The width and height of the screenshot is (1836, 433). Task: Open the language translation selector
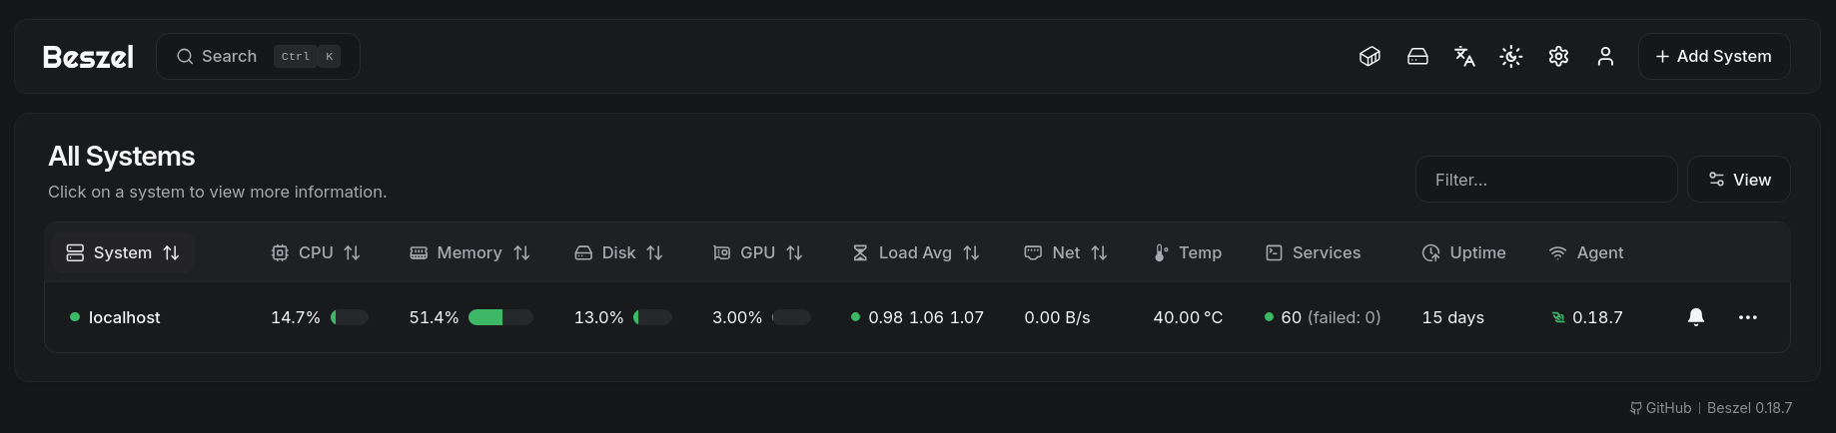(x=1464, y=57)
